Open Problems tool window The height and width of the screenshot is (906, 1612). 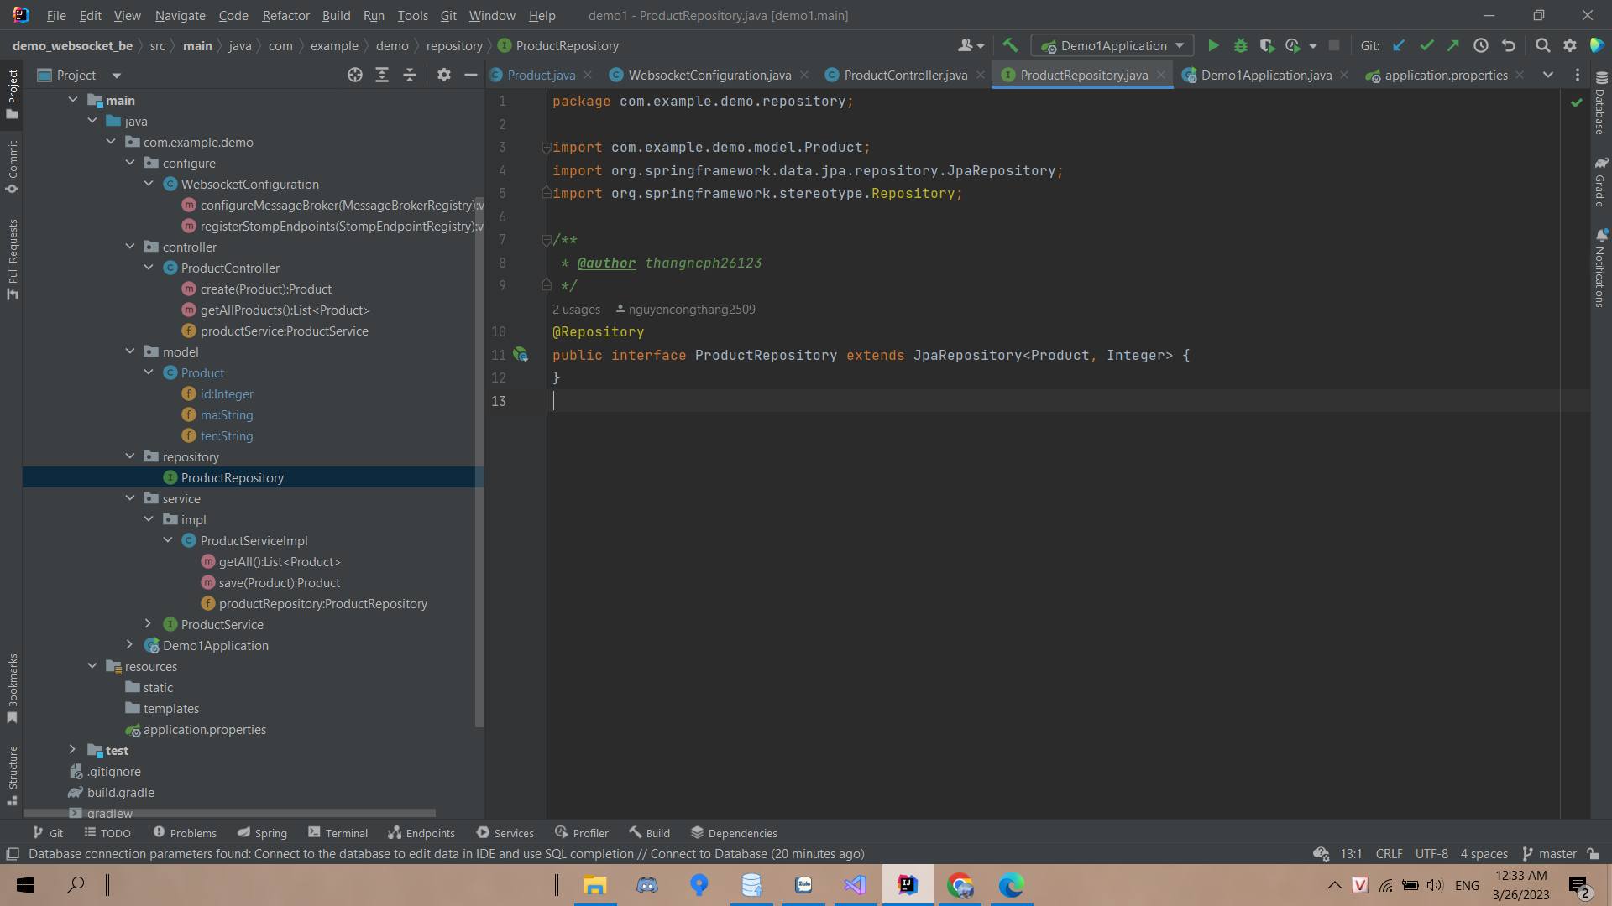click(x=185, y=833)
